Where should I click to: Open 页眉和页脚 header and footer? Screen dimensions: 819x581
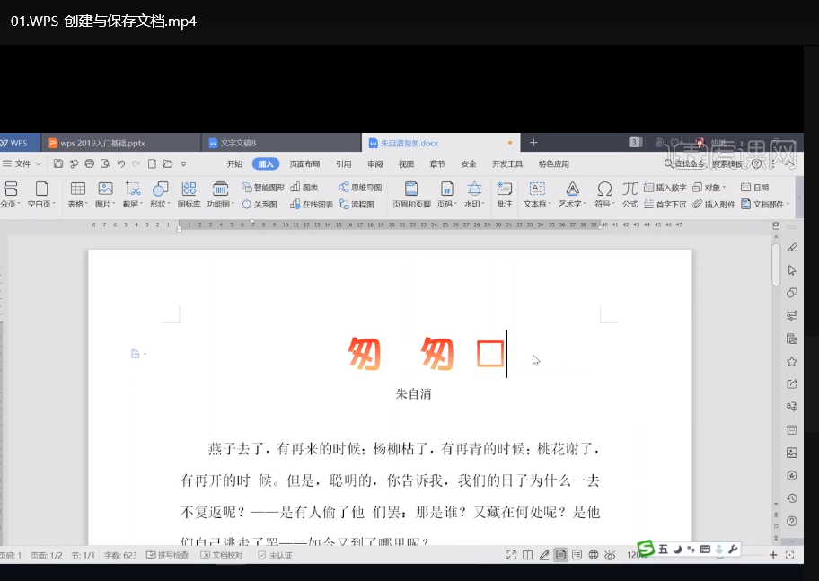tap(411, 194)
